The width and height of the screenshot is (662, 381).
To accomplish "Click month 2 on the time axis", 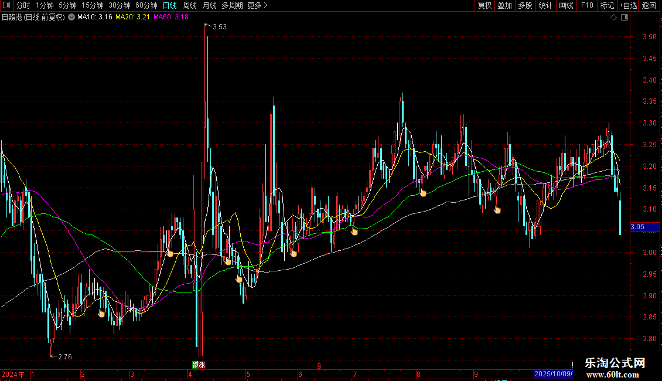I will tap(83, 374).
